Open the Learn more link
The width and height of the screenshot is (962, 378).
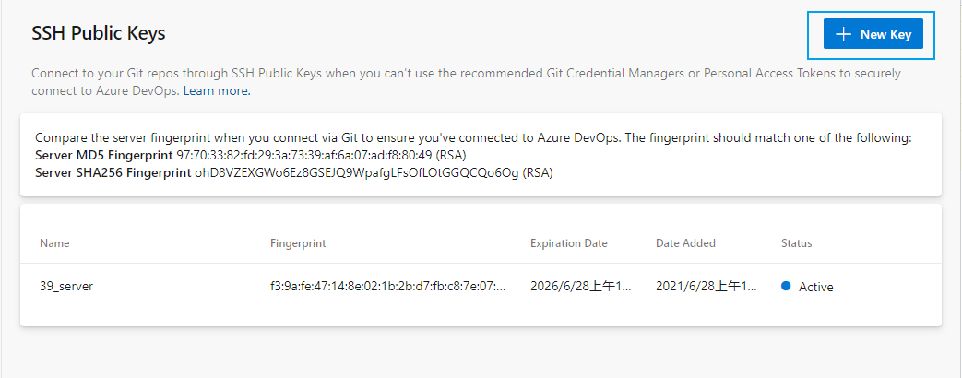pyautogui.click(x=217, y=91)
